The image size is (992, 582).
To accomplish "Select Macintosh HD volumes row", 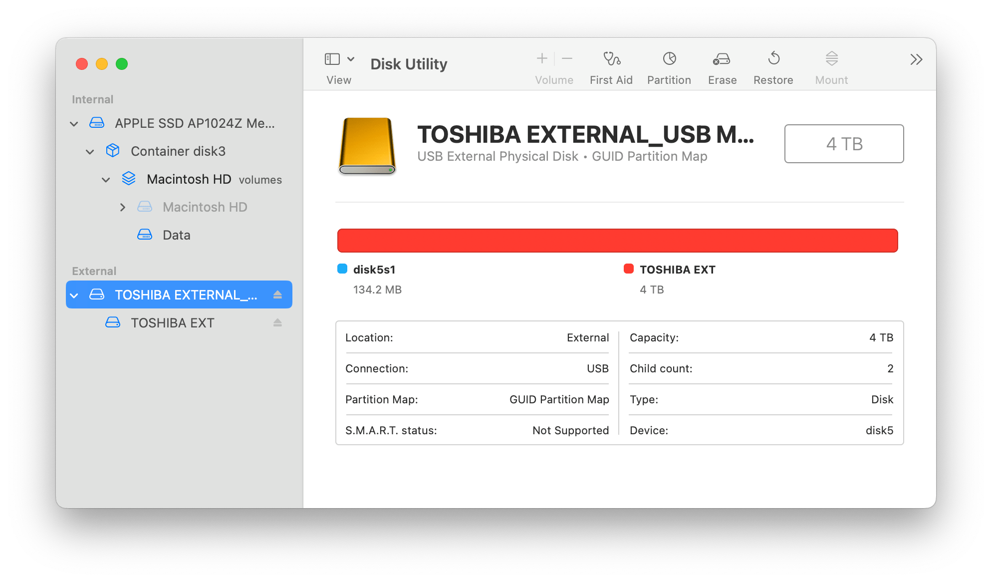I will (179, 179).
